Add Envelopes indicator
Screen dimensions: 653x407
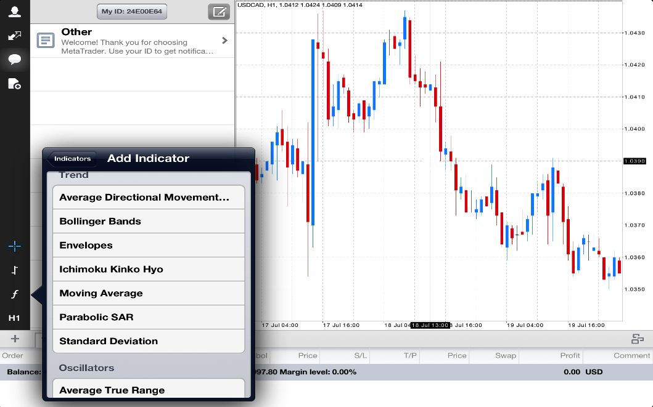(149, 245)
